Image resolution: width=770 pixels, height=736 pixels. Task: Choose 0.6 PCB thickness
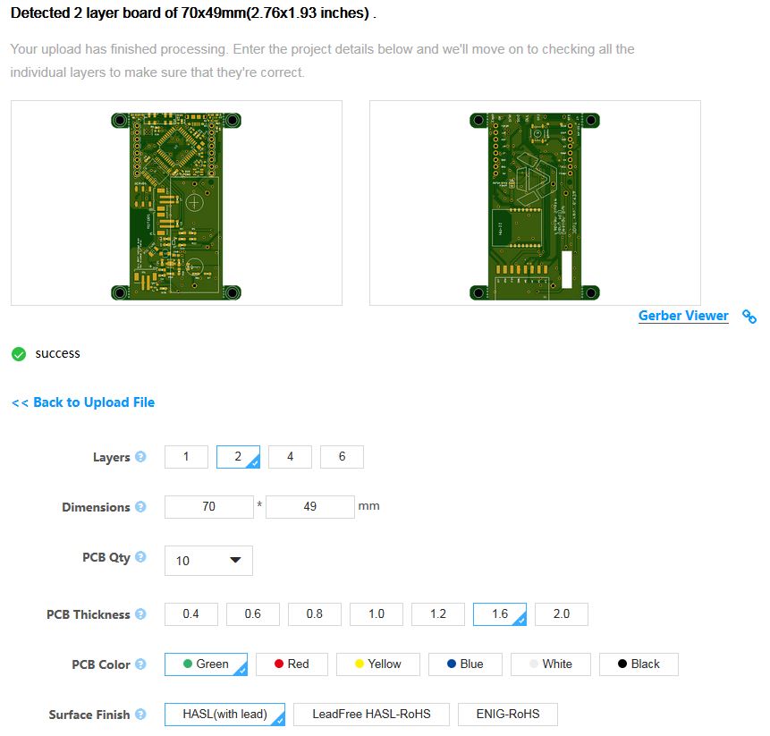point(253,614)
